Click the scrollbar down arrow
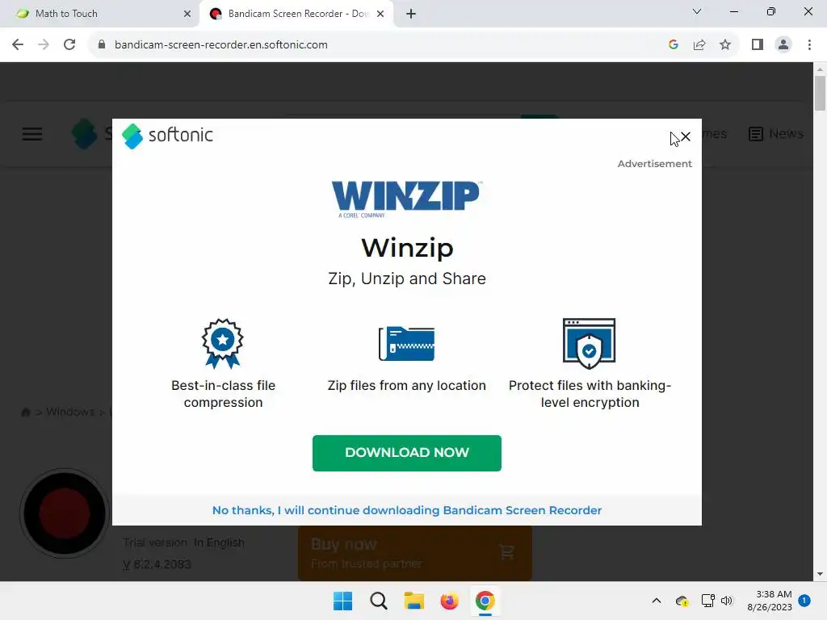 (820, 574)
